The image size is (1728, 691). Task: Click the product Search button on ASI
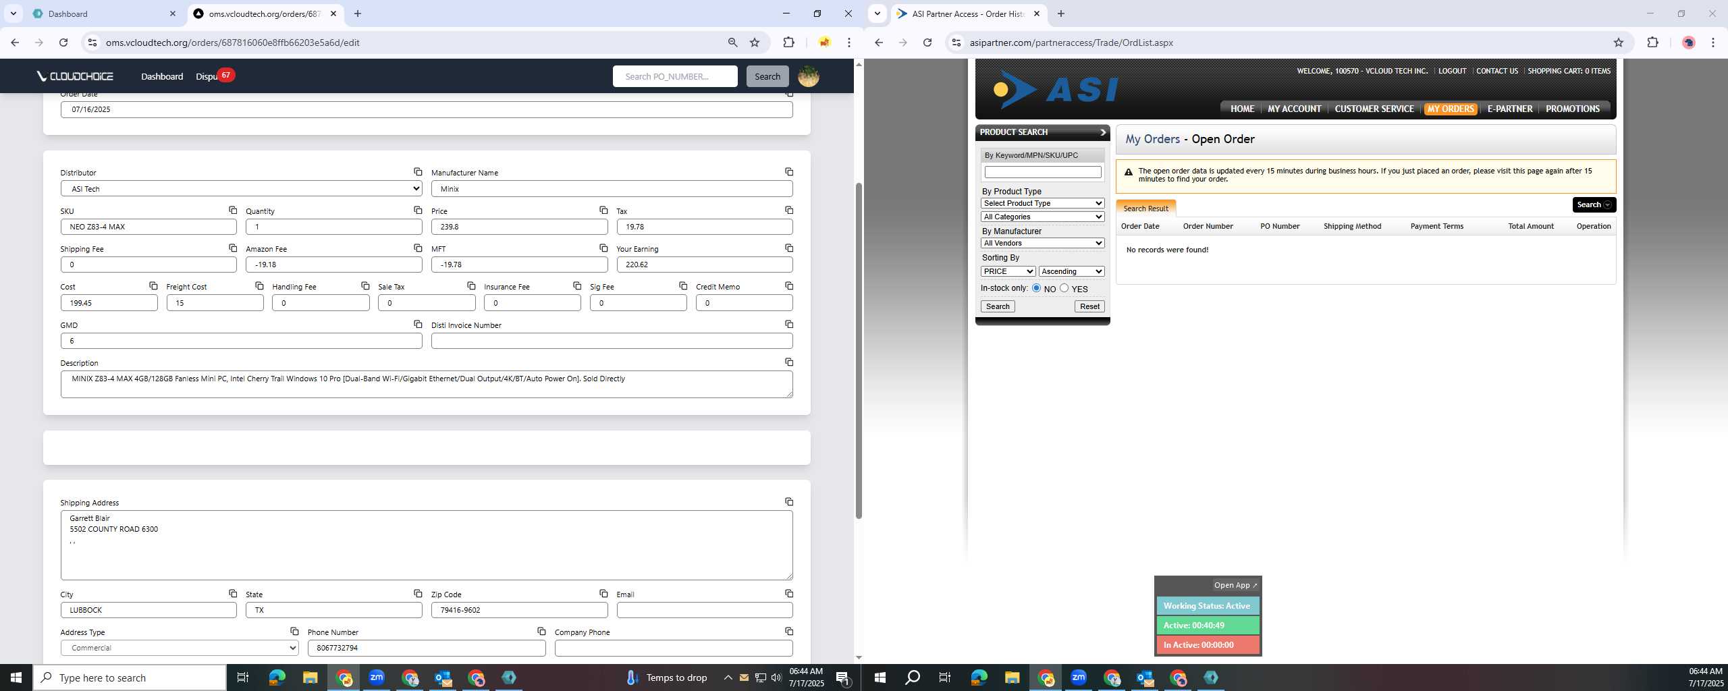pos(997,306)
